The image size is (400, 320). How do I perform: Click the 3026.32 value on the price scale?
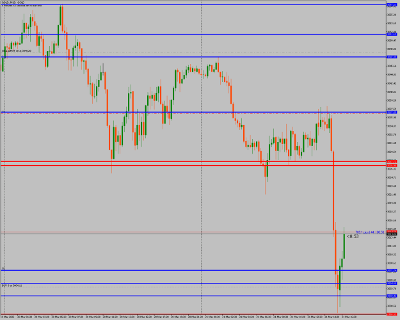coord(392,169)
